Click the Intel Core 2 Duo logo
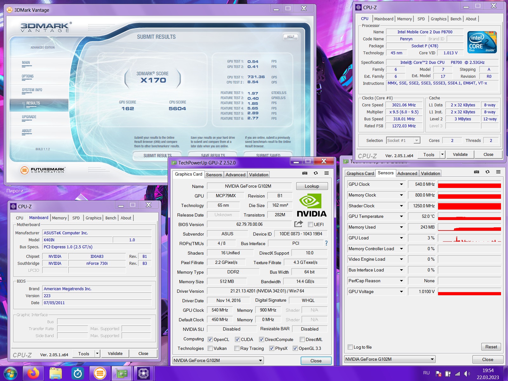This screenshot has height=381, width=508. tap(482, 42)
